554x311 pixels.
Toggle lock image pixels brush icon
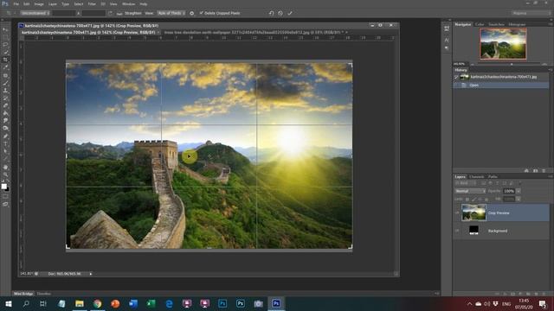473,200
